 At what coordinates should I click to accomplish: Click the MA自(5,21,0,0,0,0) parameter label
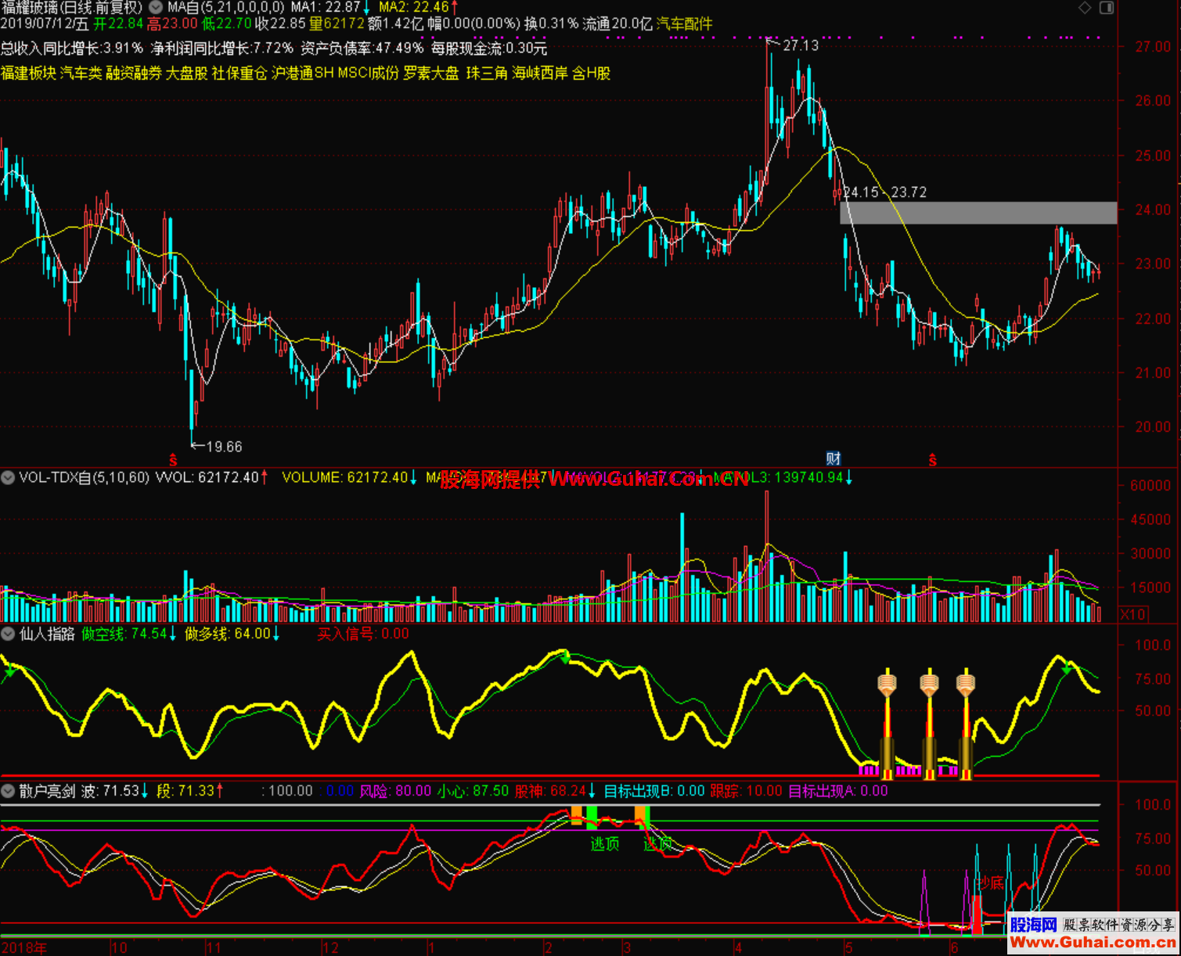coord(225,8)
